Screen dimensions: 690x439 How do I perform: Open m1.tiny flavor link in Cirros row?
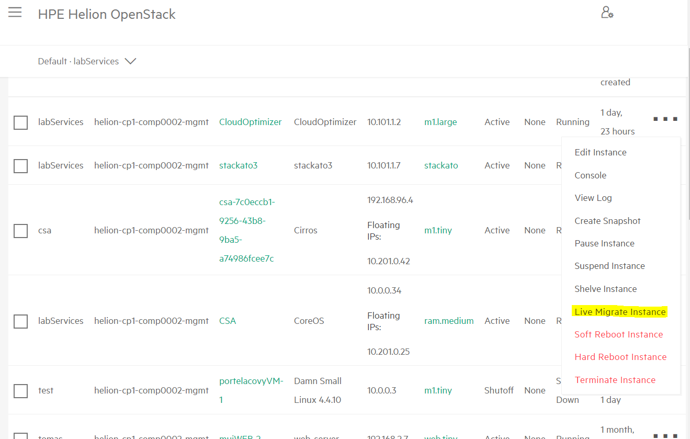(x=438, y=230)
